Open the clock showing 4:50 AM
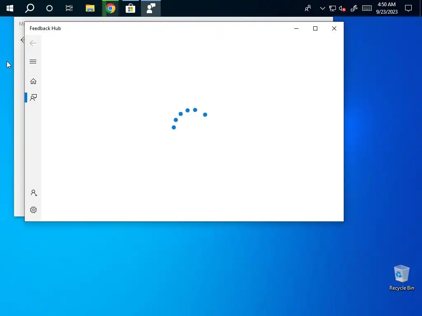The image size is (422, 316). click(x=387, y=8)
